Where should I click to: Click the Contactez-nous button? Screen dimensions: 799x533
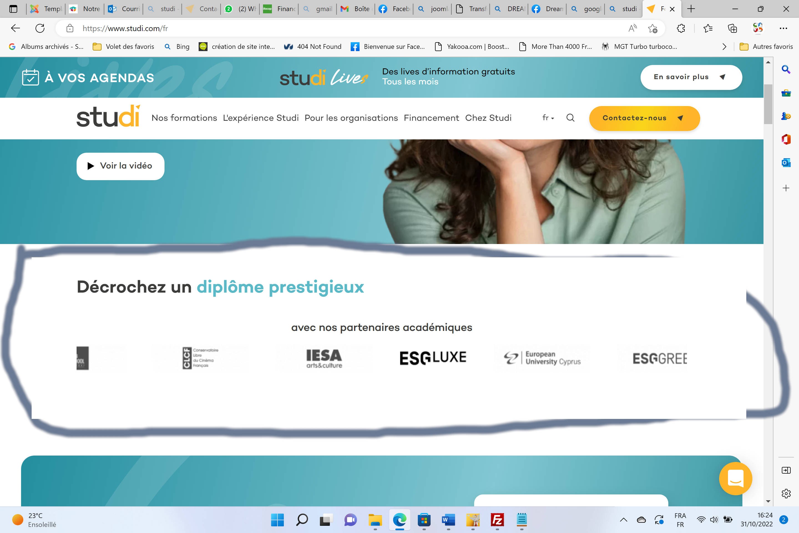tap(644, 118)
